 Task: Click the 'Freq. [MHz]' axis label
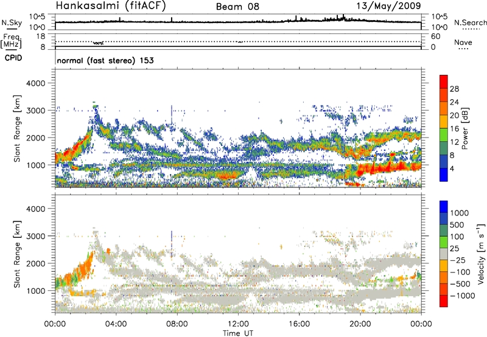(x=12, y=41)
